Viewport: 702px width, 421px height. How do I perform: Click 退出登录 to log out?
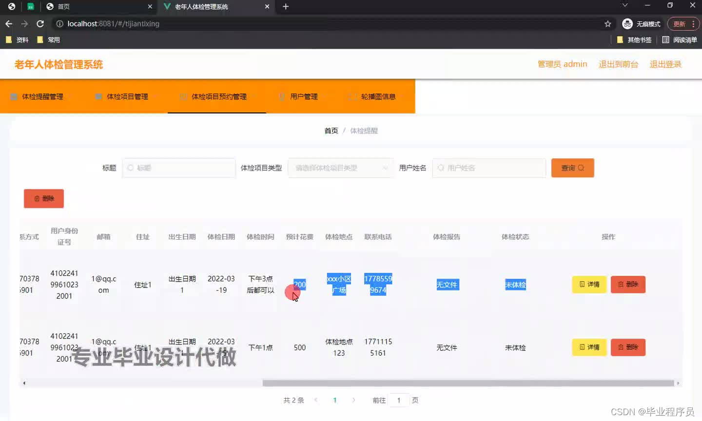pyautogui.click(x=665, y=64)
